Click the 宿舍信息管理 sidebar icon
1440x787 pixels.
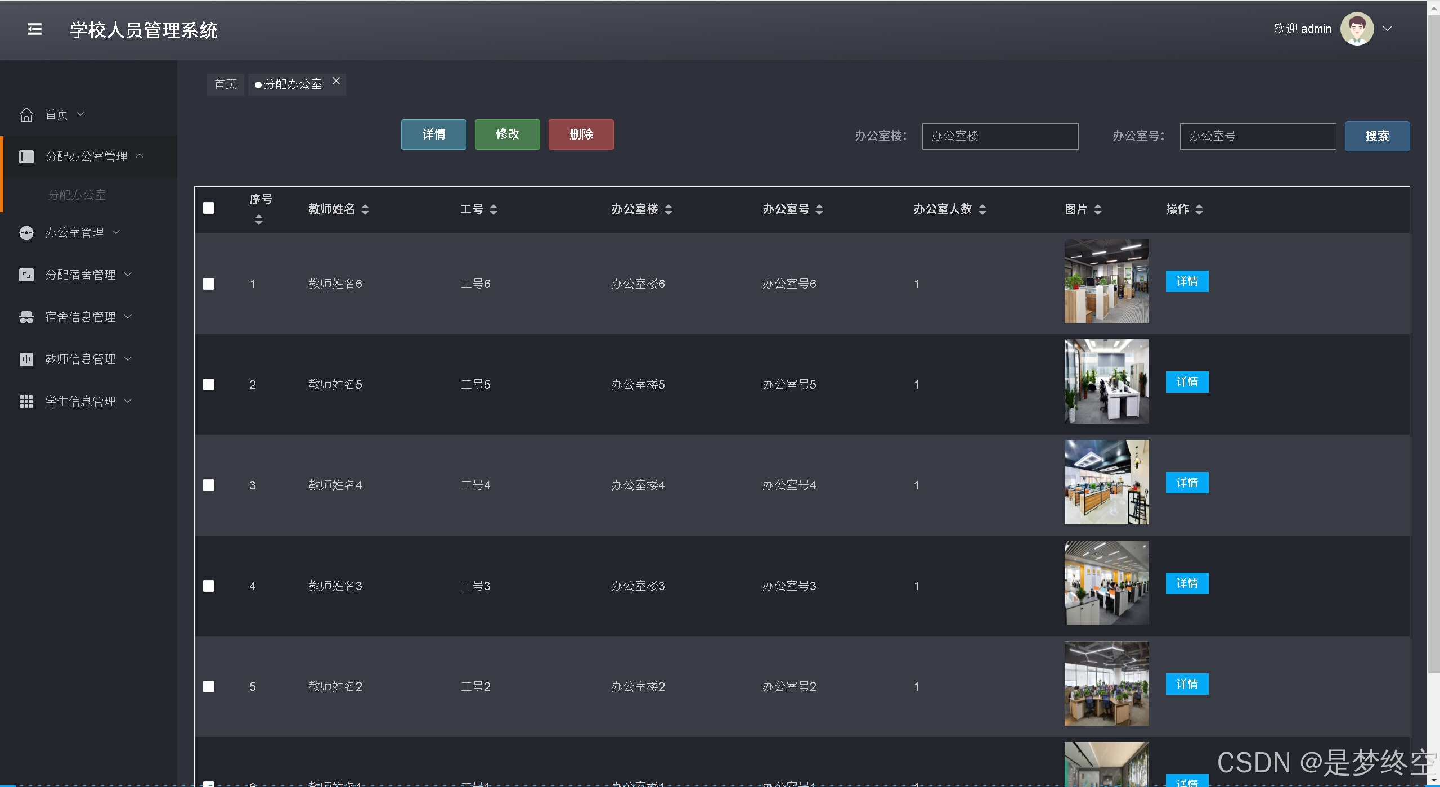26,317
